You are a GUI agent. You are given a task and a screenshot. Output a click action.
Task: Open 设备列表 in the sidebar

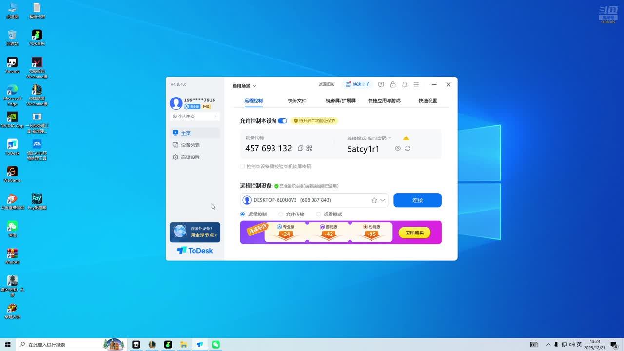coord(190,145)
